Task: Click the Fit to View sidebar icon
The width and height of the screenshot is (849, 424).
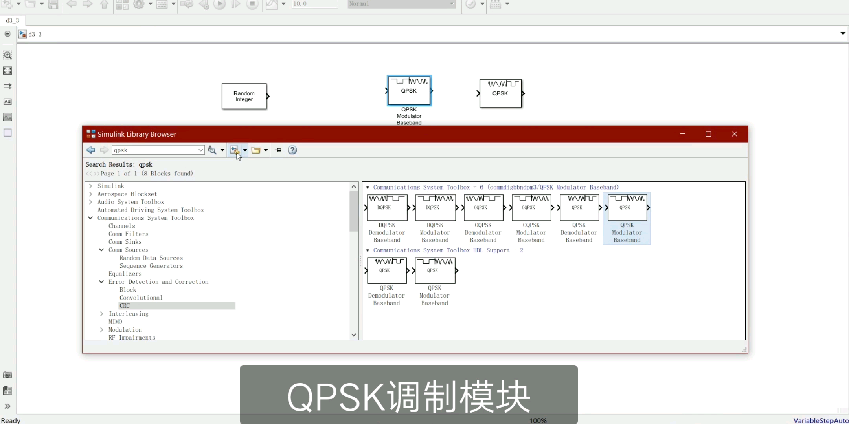Action: (x=7, y=71)
